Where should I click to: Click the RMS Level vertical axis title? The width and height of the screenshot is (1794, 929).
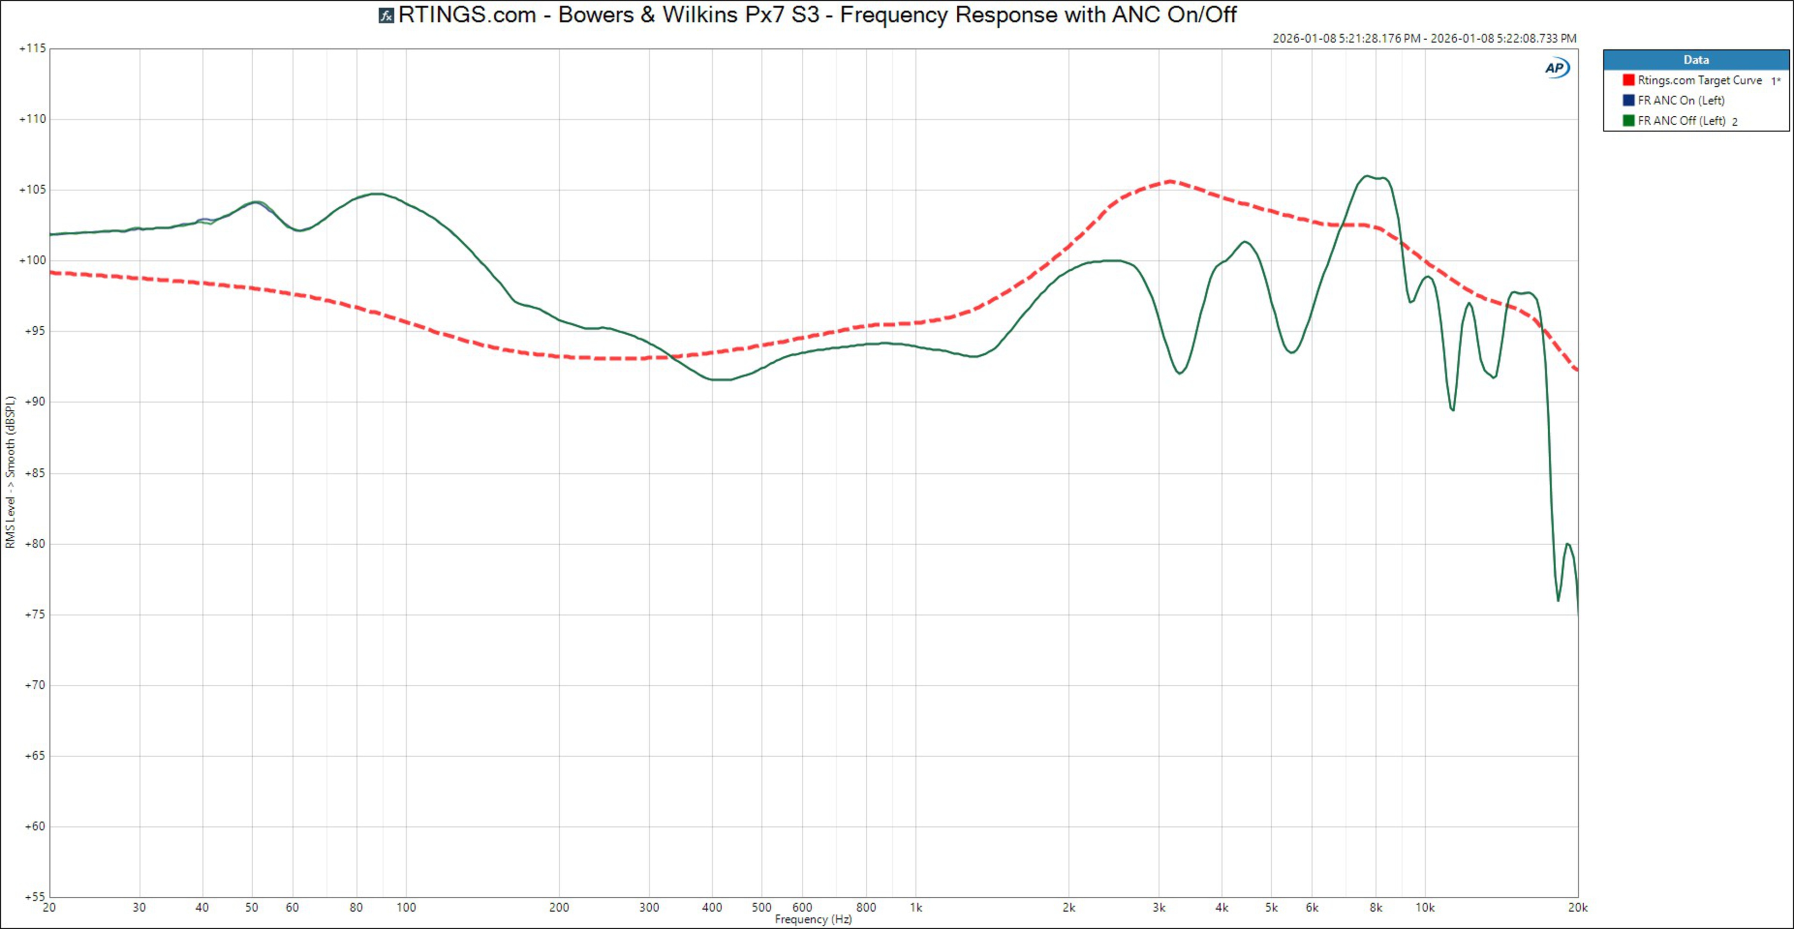pos(10,472)
